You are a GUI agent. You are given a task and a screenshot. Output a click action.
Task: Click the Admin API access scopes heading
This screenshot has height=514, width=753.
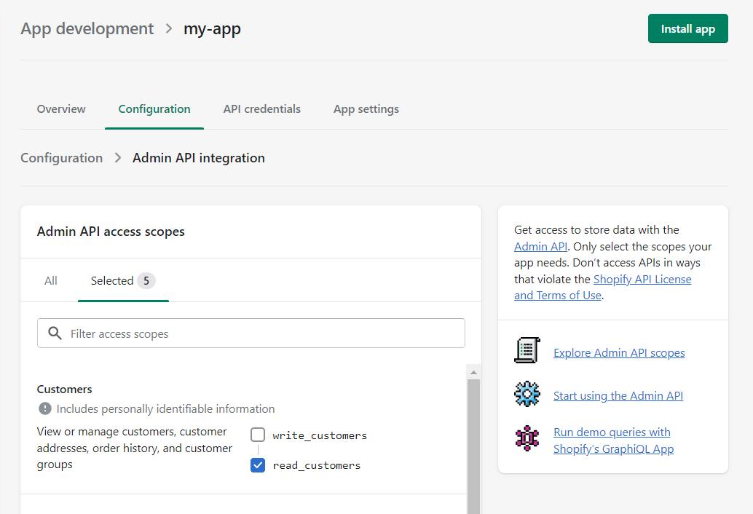(111, 232)
